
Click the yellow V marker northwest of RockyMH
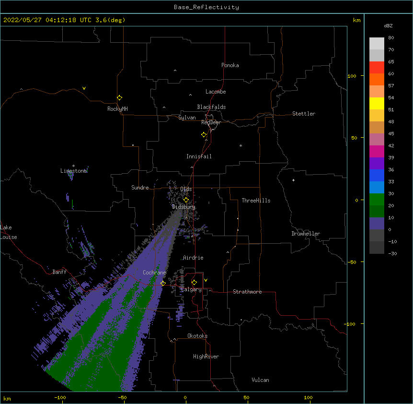click(84, 88)
